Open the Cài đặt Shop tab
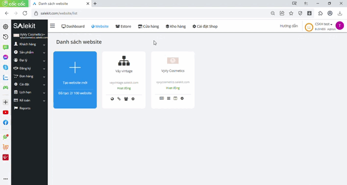This screenshot has width=347, height=185. 205,26
